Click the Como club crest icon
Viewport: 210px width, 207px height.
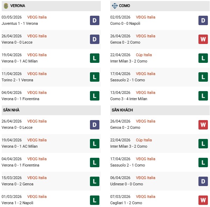[115, 6]
